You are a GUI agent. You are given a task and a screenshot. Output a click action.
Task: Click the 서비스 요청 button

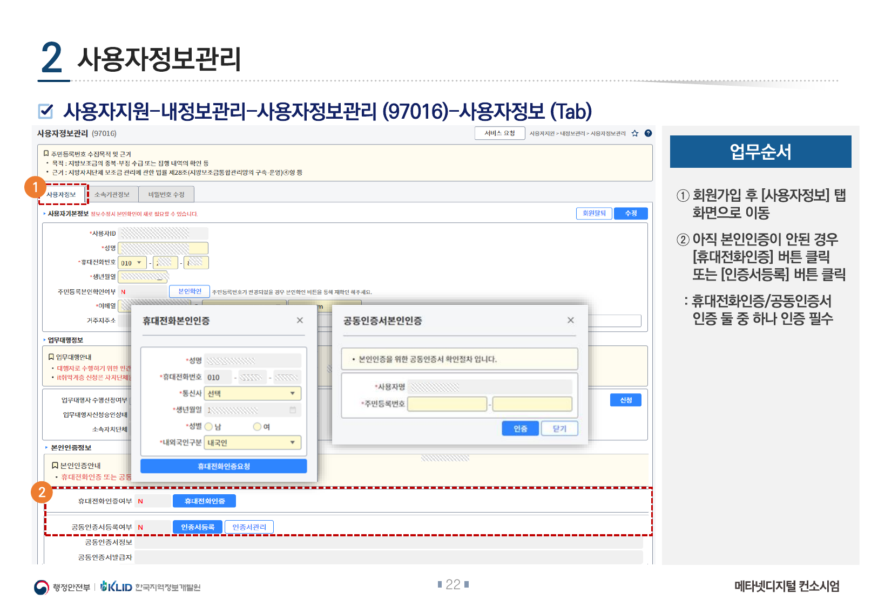(499, 133)
